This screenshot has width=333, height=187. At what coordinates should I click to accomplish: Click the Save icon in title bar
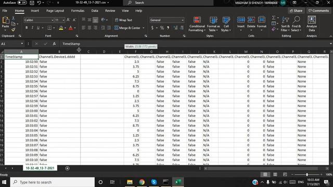click(32, 3)
